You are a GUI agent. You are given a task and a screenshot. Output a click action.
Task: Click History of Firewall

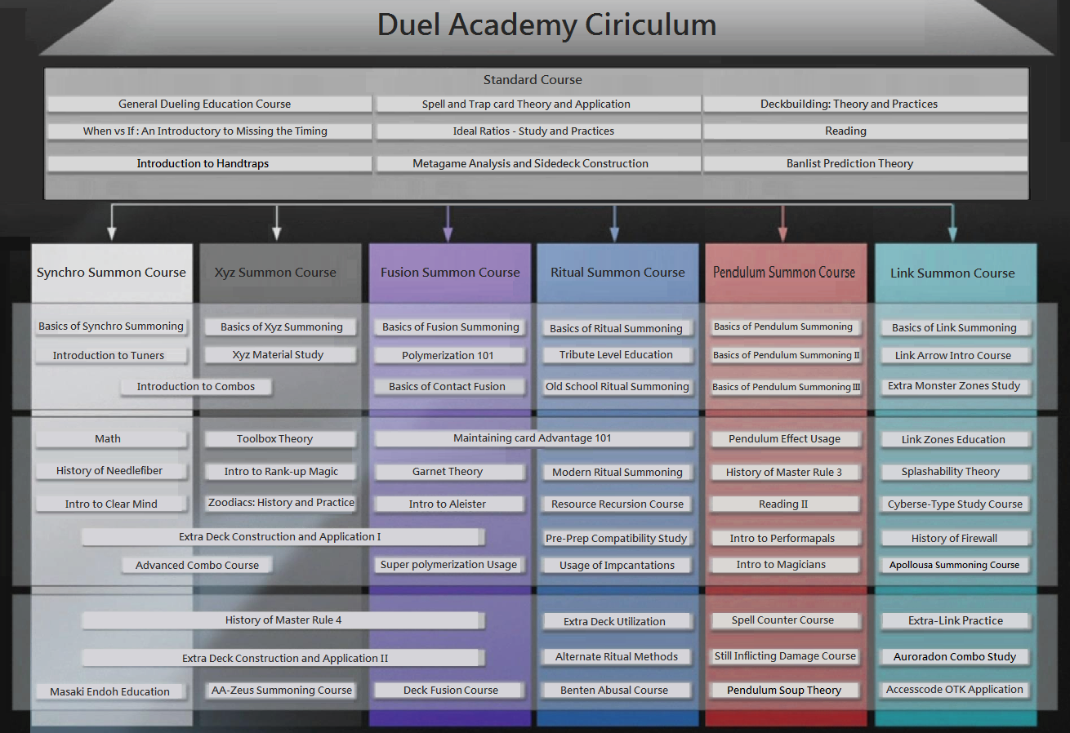[x=955, y=538]
